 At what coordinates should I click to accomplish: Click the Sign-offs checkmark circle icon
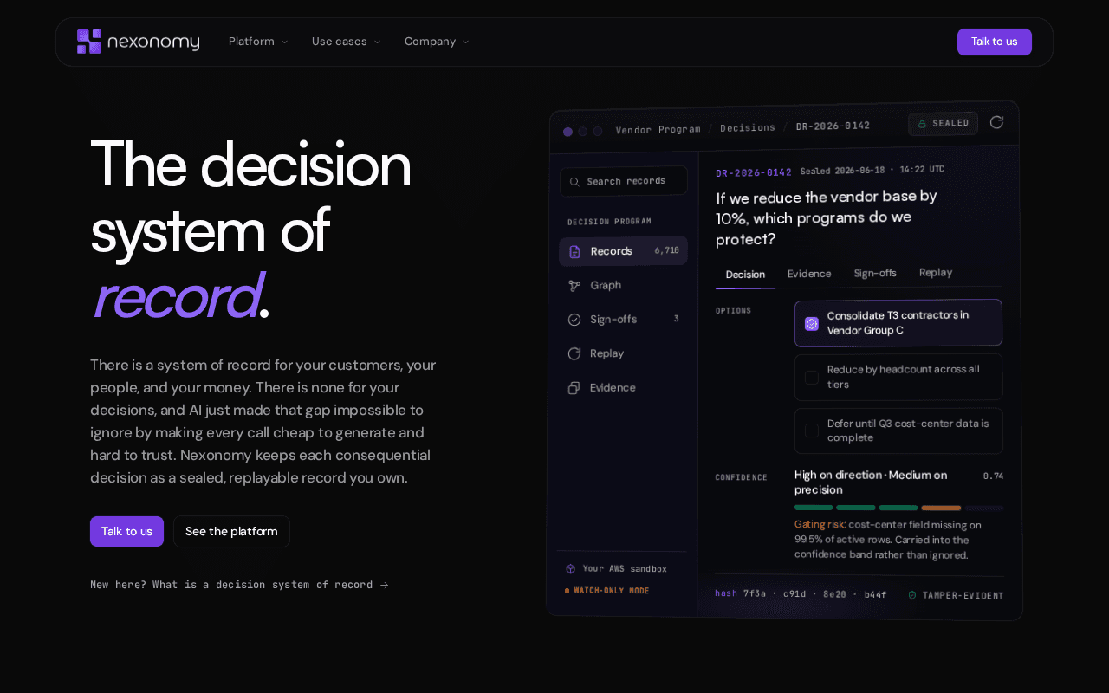pyautogui.click(x=574, y=320)
